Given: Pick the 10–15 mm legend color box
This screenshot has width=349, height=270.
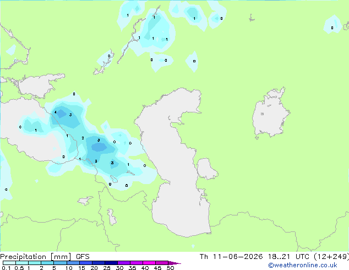Looking at the screenshot, I should click(x=73, y=263).
